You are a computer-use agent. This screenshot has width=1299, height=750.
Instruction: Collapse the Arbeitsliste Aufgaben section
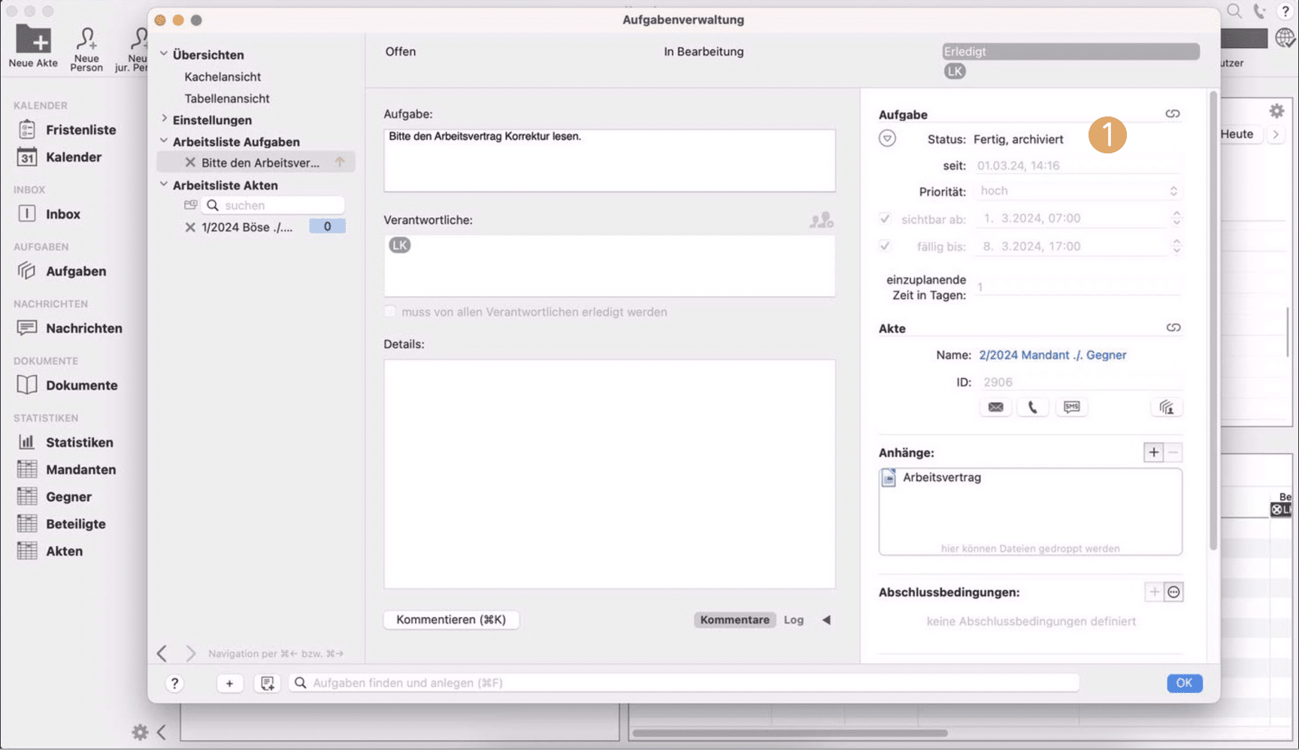coord(164,141)
